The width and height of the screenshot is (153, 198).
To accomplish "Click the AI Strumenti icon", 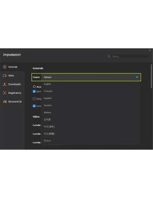I will pyautogui.click(x=5, y=101).
